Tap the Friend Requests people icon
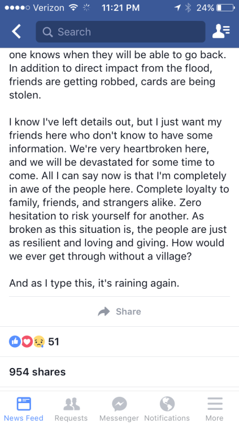Screen dimensions: 239x424 pos(71,404)
